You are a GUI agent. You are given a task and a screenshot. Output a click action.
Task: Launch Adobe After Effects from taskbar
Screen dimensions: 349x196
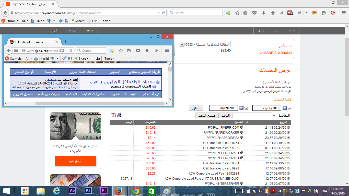pos(72,191)
